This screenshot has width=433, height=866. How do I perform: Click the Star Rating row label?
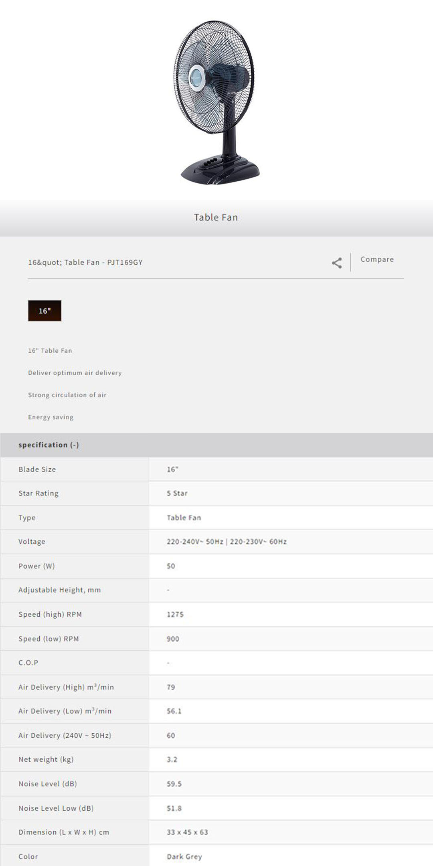click(38, 493)
